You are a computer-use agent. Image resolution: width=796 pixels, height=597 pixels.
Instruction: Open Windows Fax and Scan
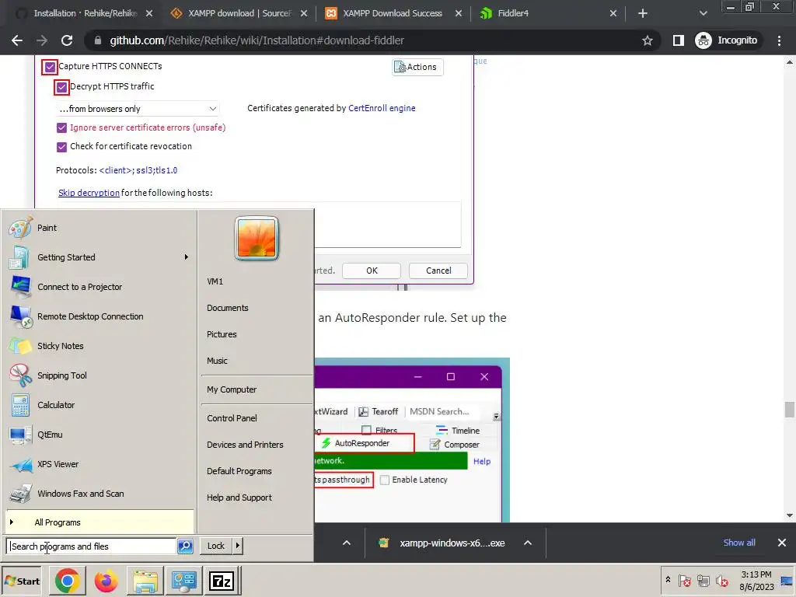80,494
